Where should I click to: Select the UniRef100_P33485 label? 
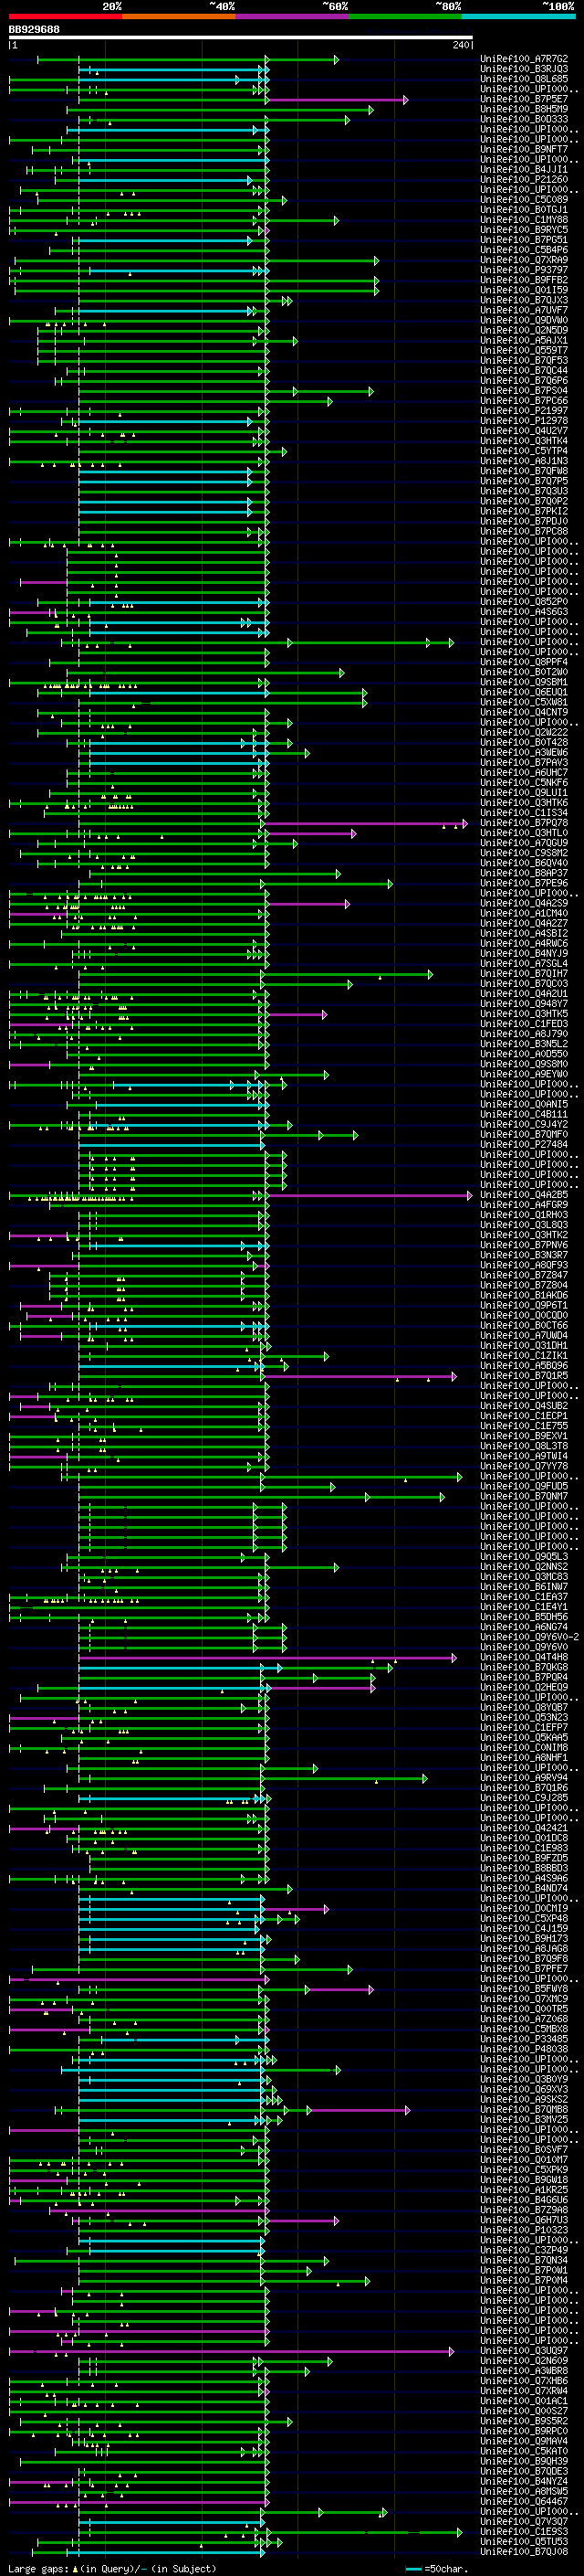(x=524, y=2039)
